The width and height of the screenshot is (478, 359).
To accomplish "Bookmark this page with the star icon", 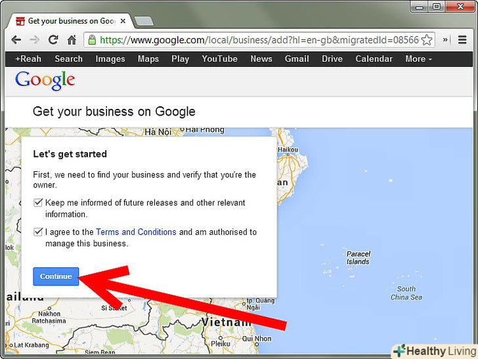I will (427, 40).
